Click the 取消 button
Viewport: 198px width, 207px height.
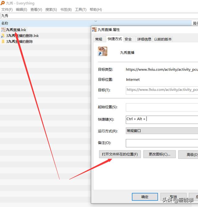[x=174, y=197]
